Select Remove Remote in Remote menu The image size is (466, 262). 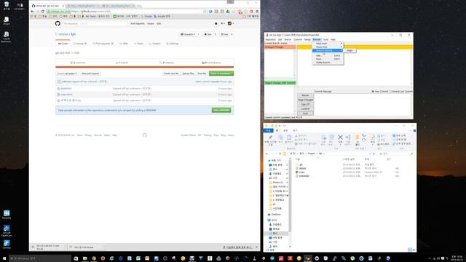(328, 50)
